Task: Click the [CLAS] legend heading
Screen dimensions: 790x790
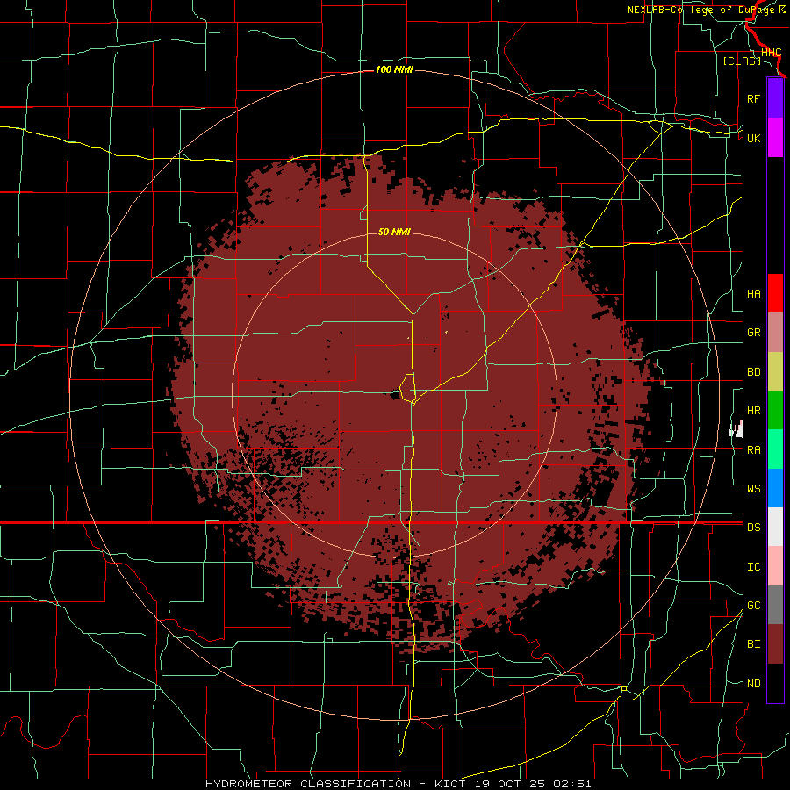Action: (742, 61)
